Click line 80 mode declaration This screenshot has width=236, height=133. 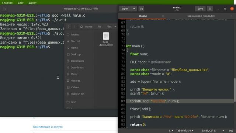tap(151, 74)
